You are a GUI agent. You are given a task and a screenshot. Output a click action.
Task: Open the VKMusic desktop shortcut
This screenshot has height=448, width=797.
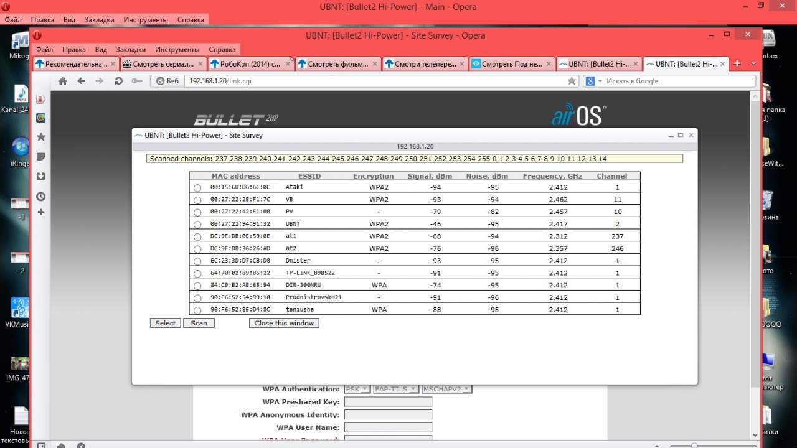(19, 312)
